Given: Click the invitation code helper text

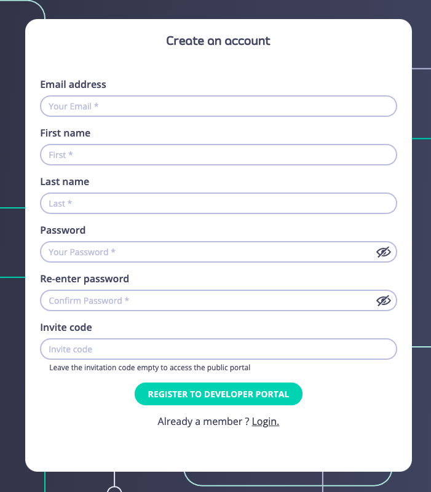Looking at the screenshot, I should (x=149, y=367).
